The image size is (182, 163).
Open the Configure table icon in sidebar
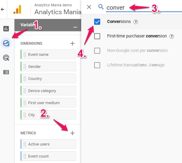point(6,72)
